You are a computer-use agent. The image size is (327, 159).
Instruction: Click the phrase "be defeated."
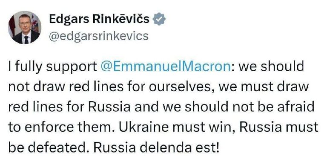tap(49, 147)
